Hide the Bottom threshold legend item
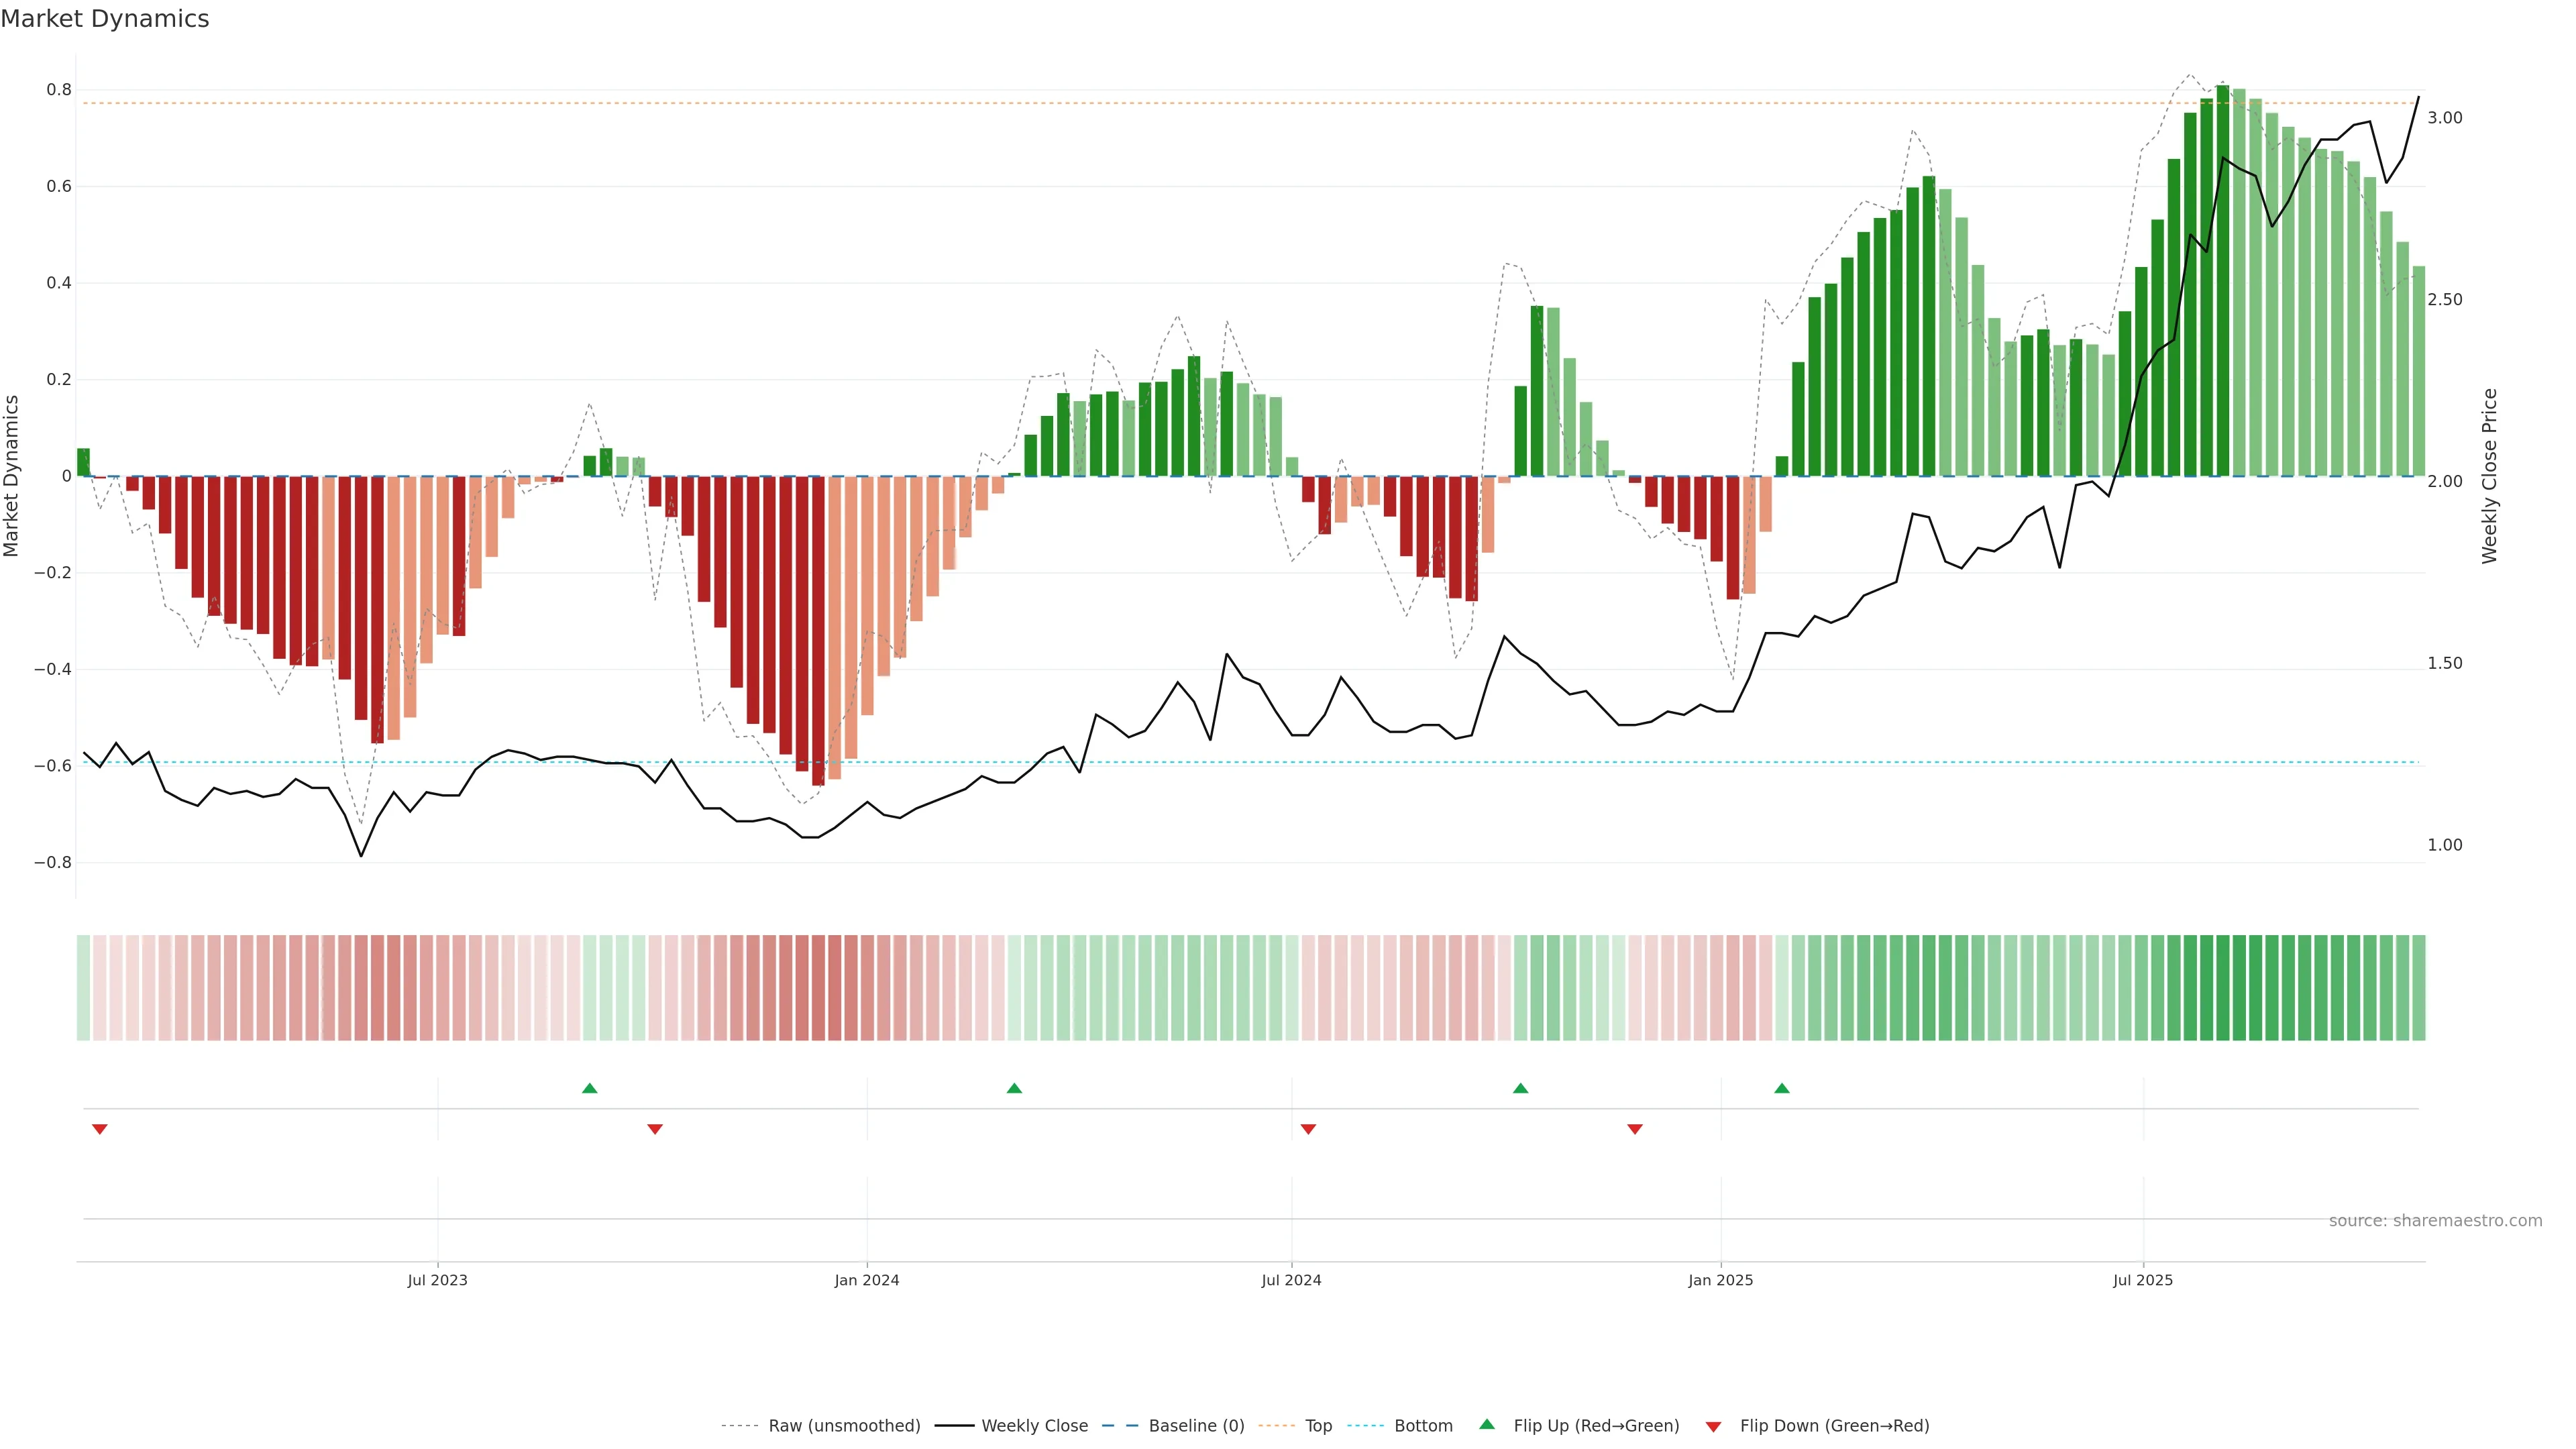Image resolution: width=2576 pixels, height=1449 pixels. [x=1423, y=1426]
